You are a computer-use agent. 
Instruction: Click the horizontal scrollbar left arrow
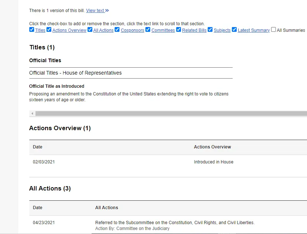click(x=32, y=114)
